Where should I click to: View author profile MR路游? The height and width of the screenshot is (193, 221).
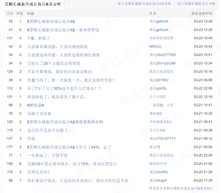point(155,47)
